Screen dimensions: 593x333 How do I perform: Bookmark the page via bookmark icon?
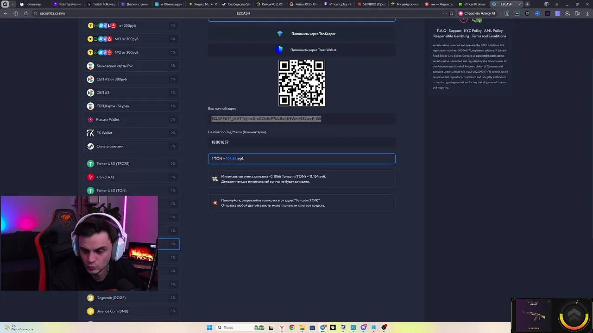pyautogui.click(x=452, y=13)
